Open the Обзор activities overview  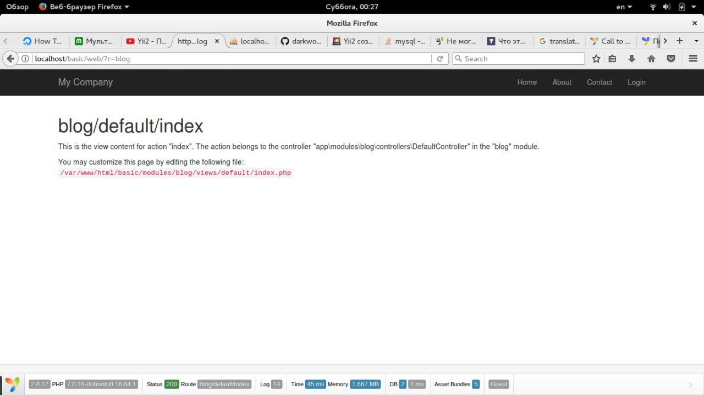click(x=17, y=7)
